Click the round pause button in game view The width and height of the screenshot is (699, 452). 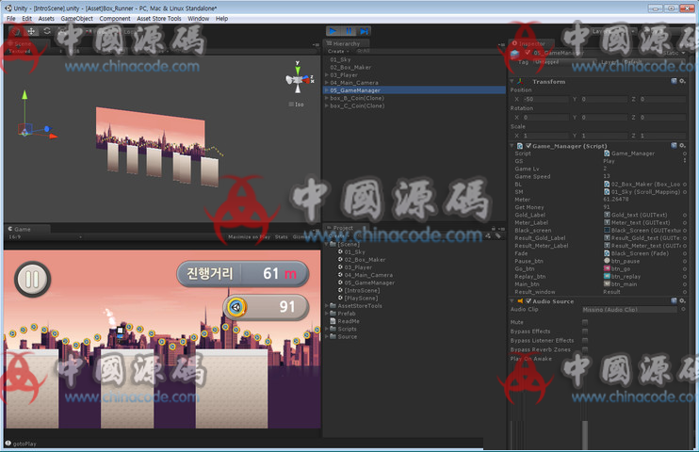32,279
